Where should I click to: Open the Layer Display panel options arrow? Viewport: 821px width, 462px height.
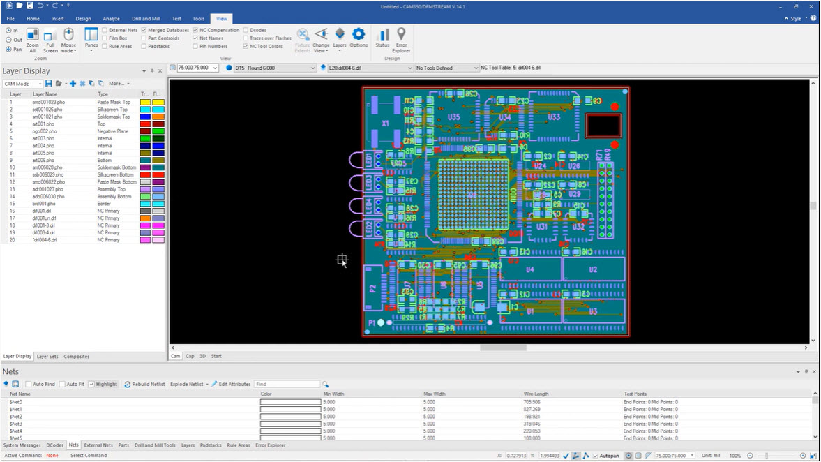click(144, 71)
